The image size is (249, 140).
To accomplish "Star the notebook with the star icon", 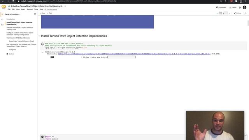I will coord(65,6).
